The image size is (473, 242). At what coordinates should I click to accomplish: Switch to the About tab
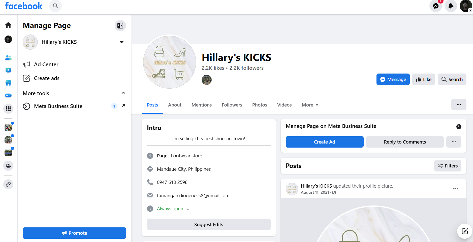(x=175, y=105)
